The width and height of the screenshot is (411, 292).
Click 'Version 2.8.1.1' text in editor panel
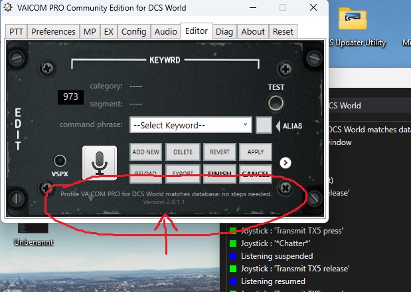pos(164,202)
